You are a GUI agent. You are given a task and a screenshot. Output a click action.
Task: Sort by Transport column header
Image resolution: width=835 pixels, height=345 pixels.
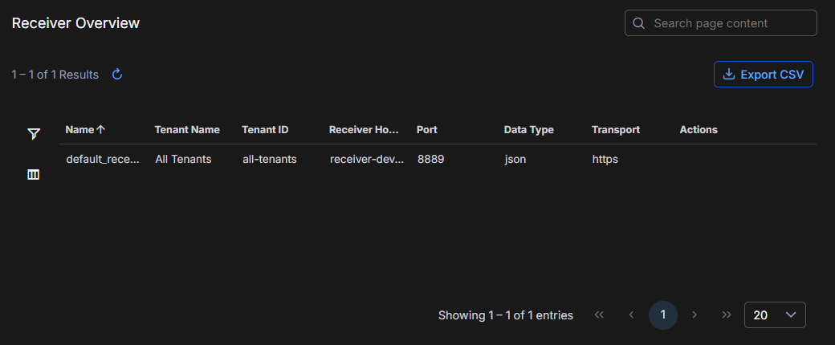(616, 129)
